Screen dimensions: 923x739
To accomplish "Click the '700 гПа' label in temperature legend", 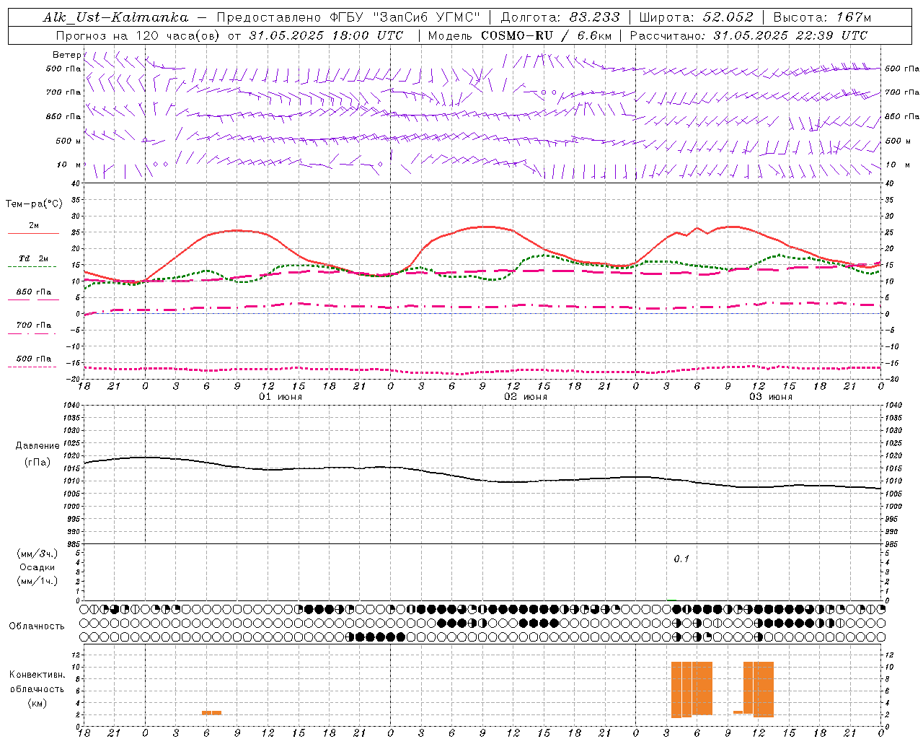I will point(34,325).
